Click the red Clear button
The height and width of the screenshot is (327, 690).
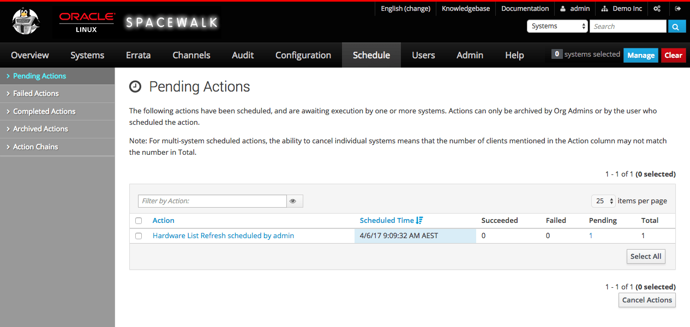coord(674,55)
